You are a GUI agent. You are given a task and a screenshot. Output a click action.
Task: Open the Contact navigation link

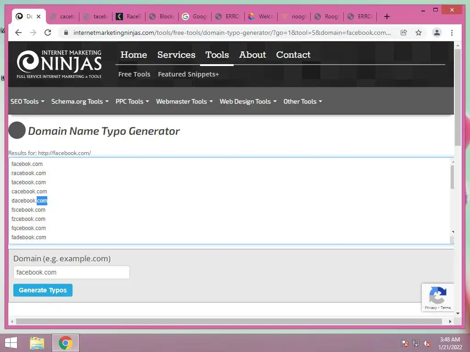[x=293, y=55]
